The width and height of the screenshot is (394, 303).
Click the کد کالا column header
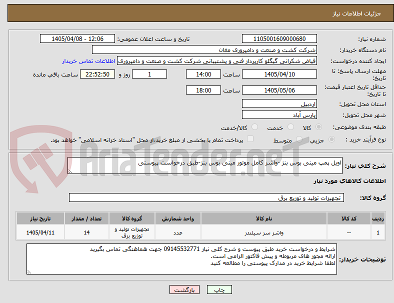point(349,218)
